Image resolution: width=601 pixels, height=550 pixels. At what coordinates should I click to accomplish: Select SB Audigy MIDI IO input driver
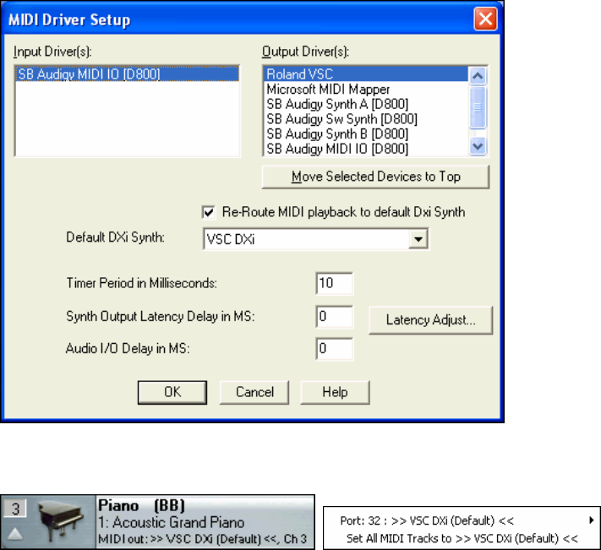pyautogui.click(x=128, y=74)
